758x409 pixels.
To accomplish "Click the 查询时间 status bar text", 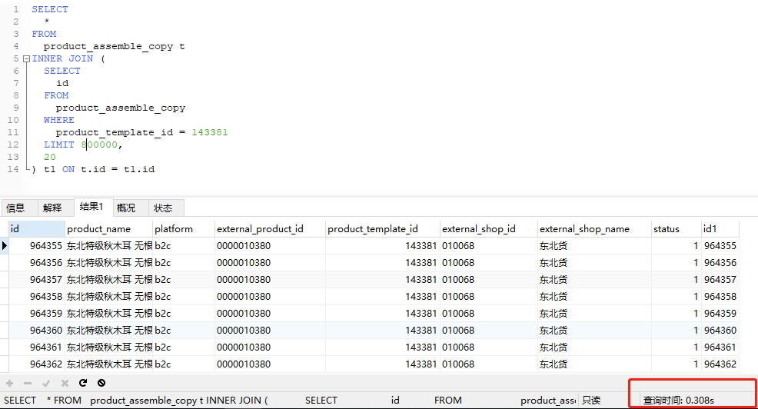I will [678, 400].
